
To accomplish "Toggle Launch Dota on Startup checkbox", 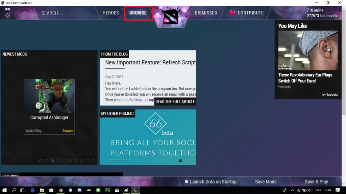I will pyautogui.click(x=187, y=182).
